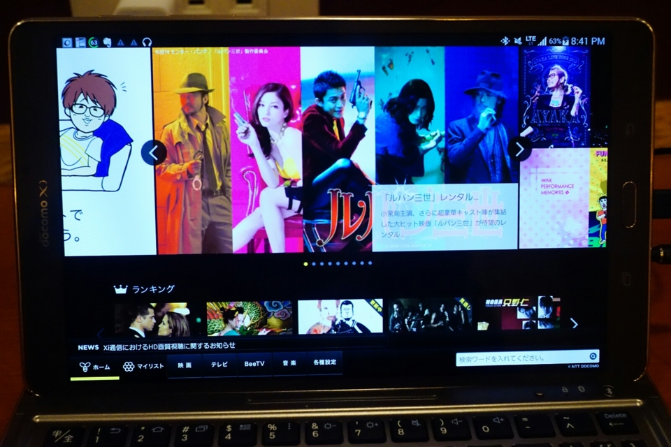The image size is (671, 447).
Task: Open ranking thumbnail with man and woman couple
Action: 152,319
